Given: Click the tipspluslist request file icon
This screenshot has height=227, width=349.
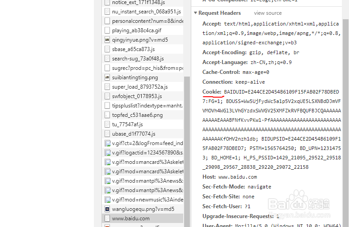Looking at the screenshot, I should (107, 106).
